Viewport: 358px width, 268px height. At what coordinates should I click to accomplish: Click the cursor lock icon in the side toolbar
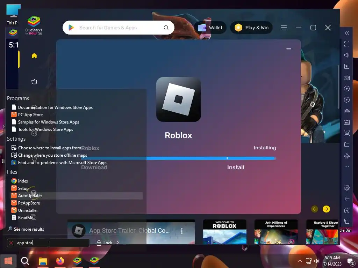coord(347,66)
